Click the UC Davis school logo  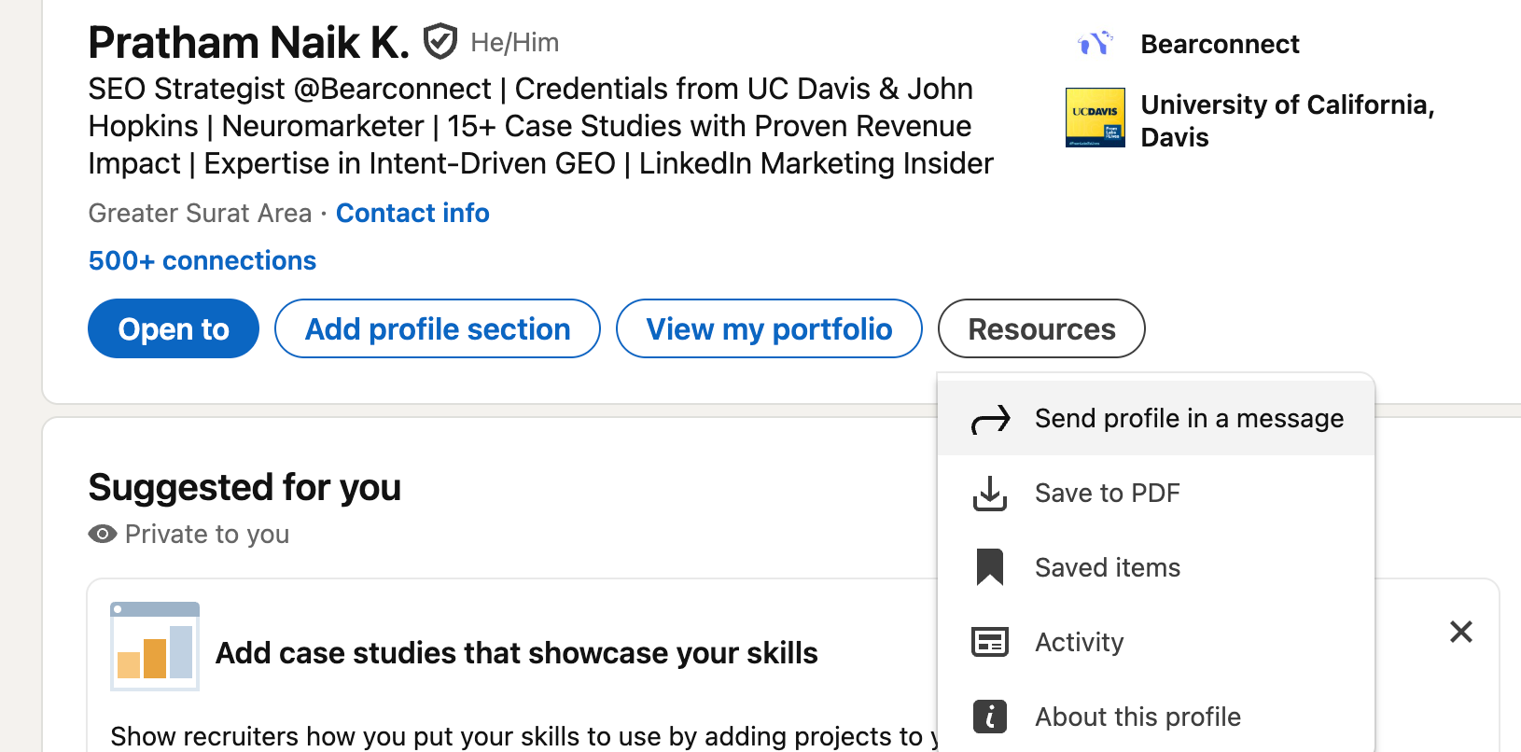pos(1095,118)
